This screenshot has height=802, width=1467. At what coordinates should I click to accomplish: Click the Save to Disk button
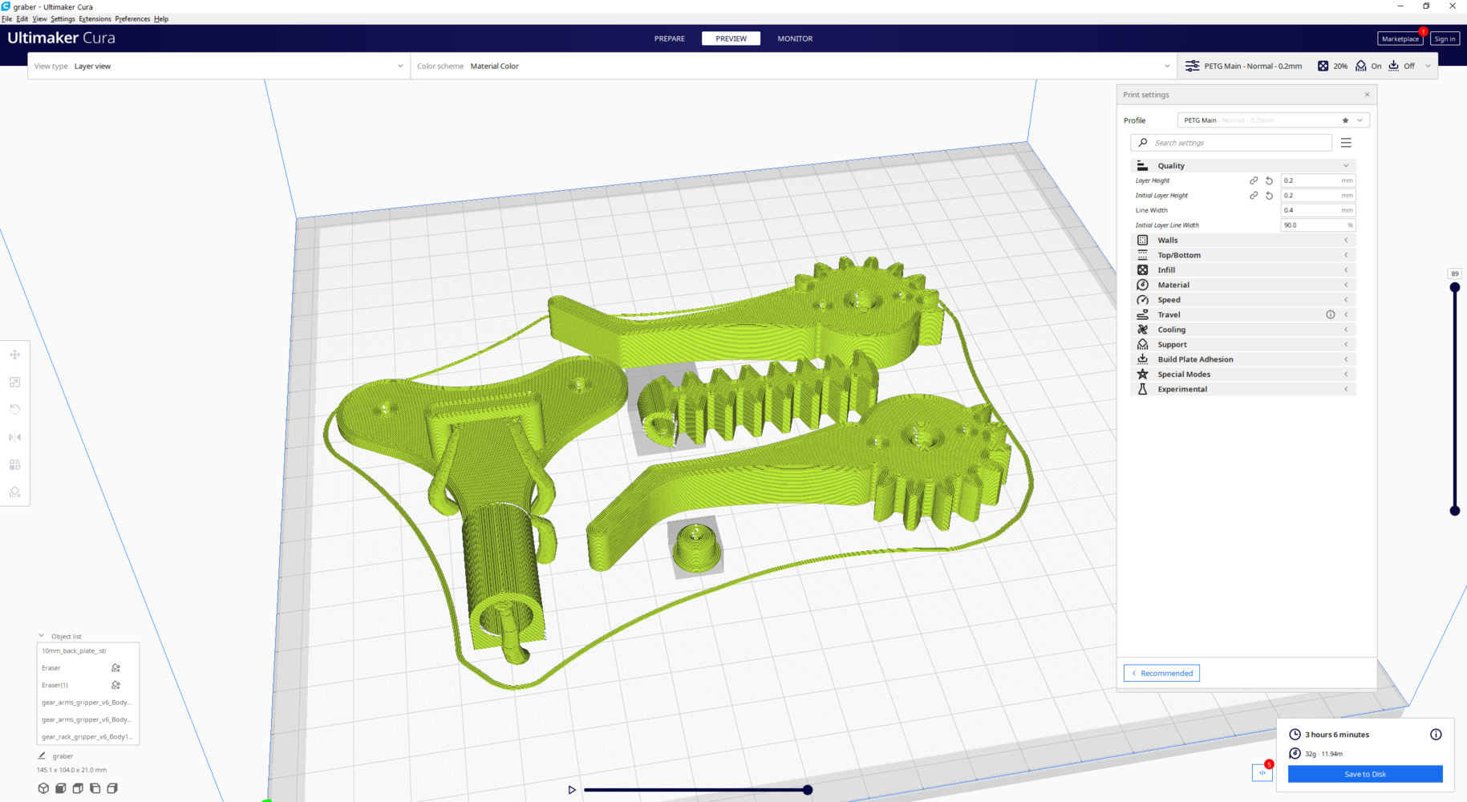tap(1364, 774)
